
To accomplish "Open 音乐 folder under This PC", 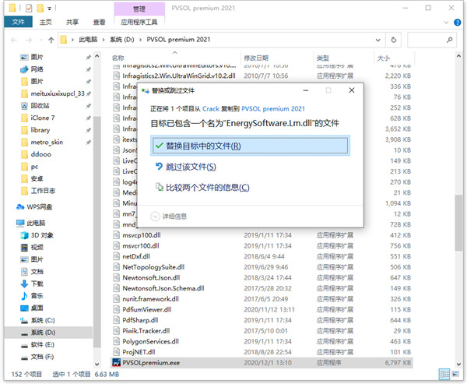I will click(x=37, y=296).
